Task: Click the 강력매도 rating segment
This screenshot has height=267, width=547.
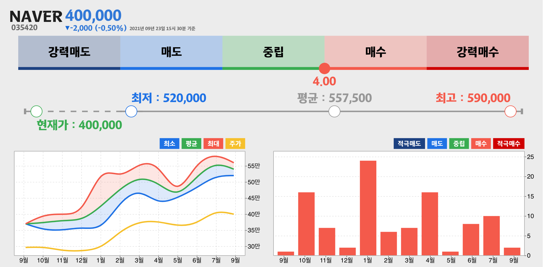Action: (69, 53)
